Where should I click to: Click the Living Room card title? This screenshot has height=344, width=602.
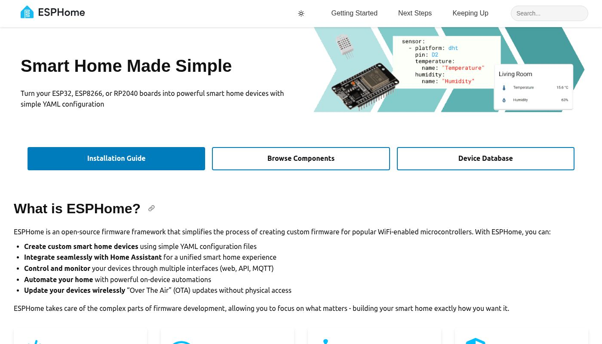point(515,74)
